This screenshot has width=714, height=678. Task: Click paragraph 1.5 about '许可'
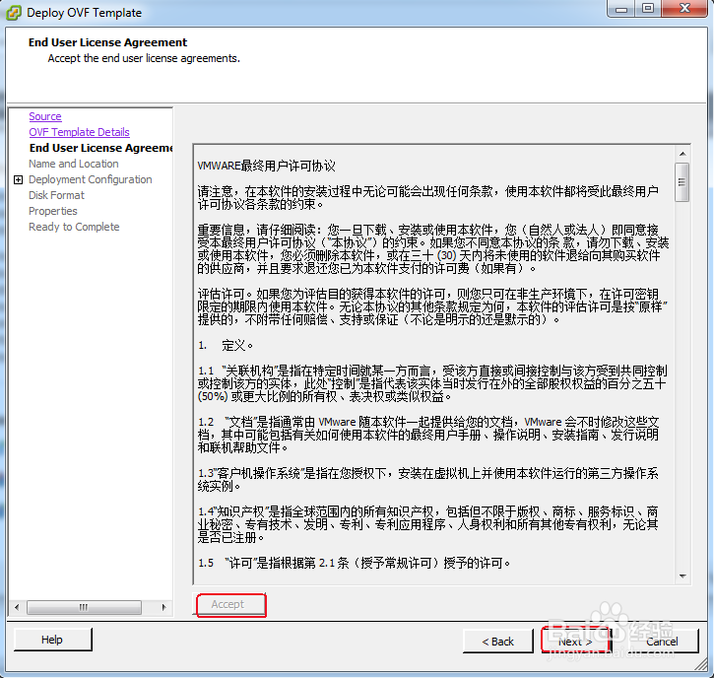(x=354, y=563)
